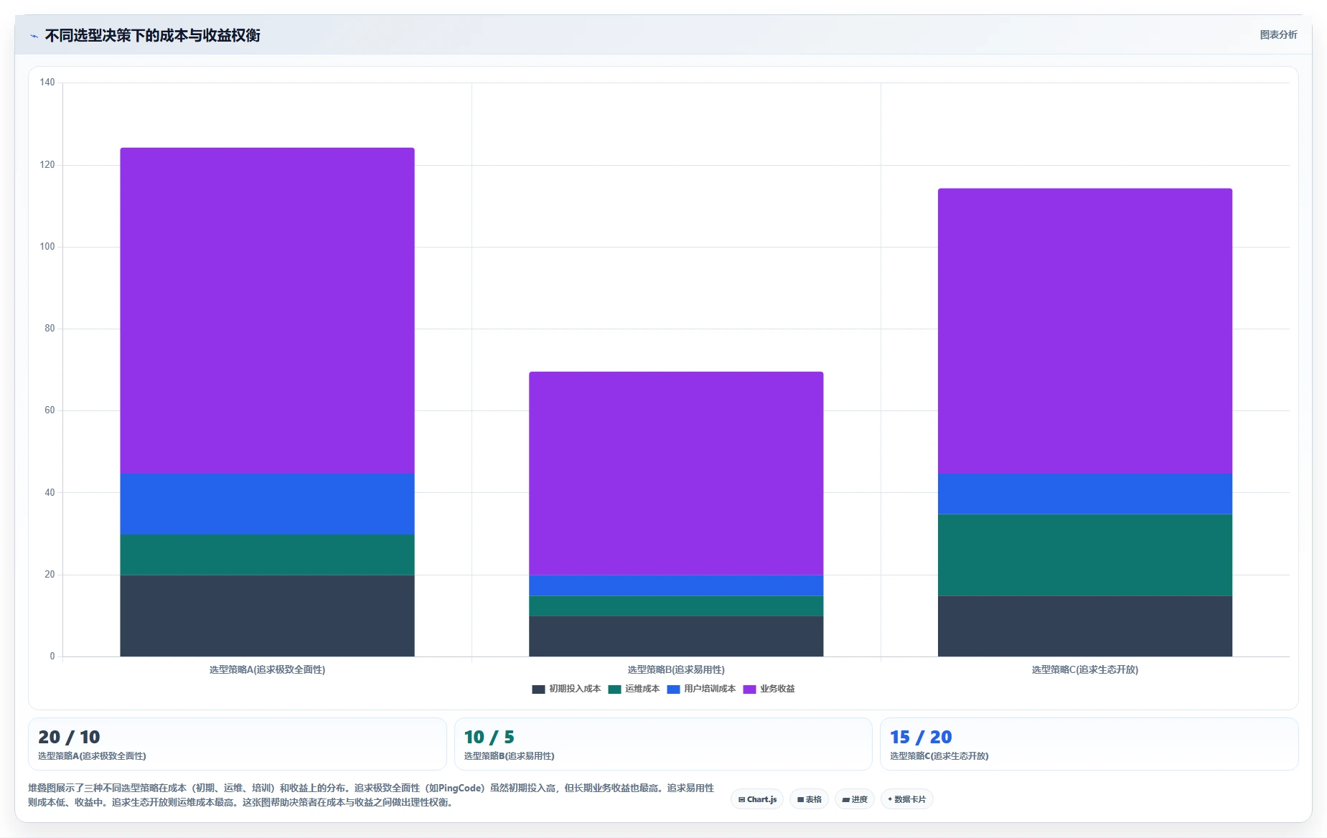
Task: Click the y-axis value 100
Action: (47, 247)
